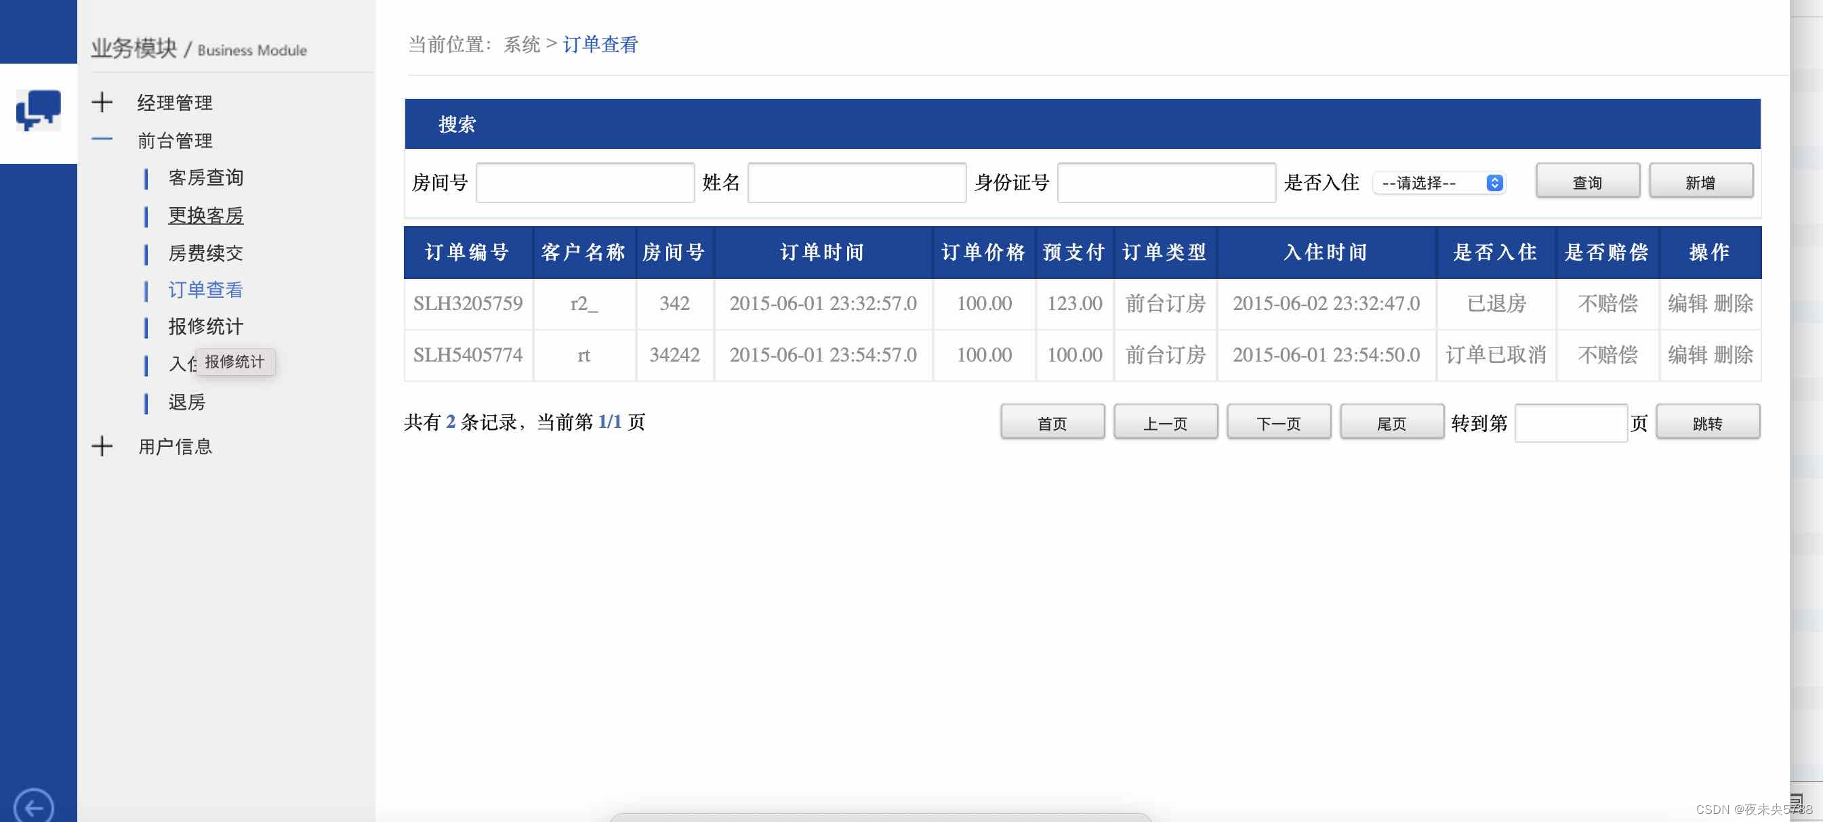The width and height of the screenshot is (1823, 822).
Task: Click room number 34242 cell
Action: [x=674, y=355]
